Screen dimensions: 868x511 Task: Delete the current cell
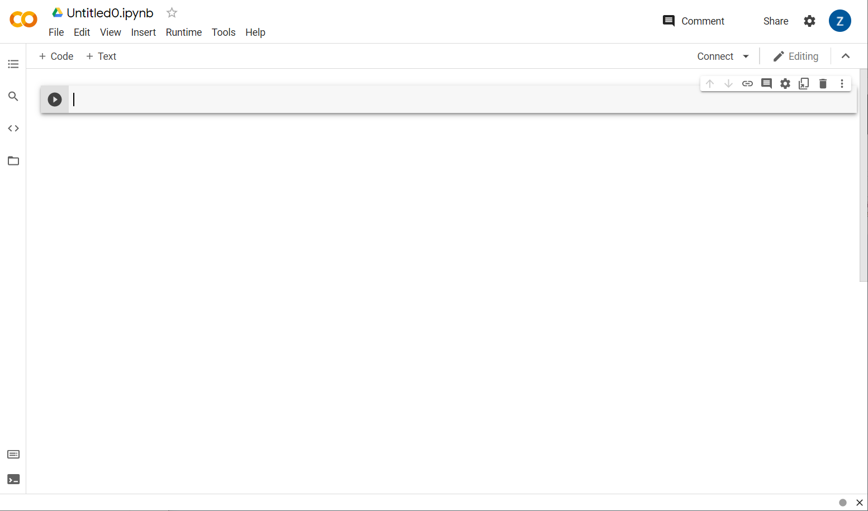823,84
